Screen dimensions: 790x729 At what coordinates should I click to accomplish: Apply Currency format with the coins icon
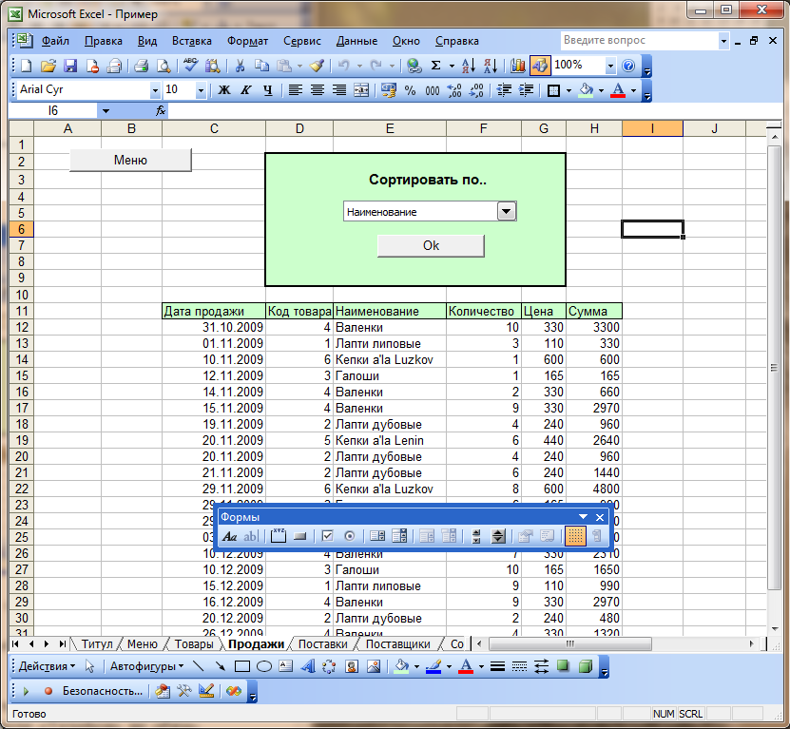pyautogui.click(x=389, y=90)
